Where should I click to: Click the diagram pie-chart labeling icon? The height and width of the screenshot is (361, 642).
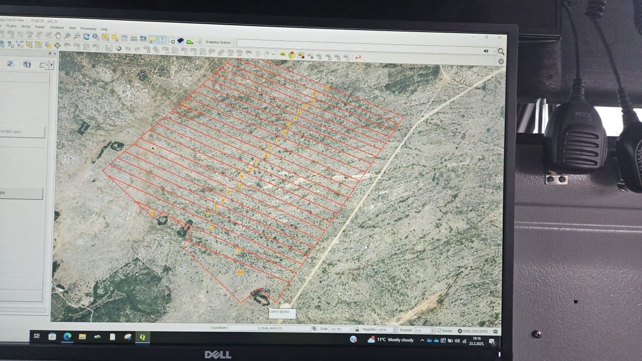click(292, 55)
